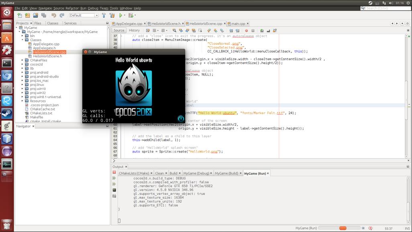Toggle the editor to History view
The height and width of the screenshot is (232, 412).
(134, 31)
